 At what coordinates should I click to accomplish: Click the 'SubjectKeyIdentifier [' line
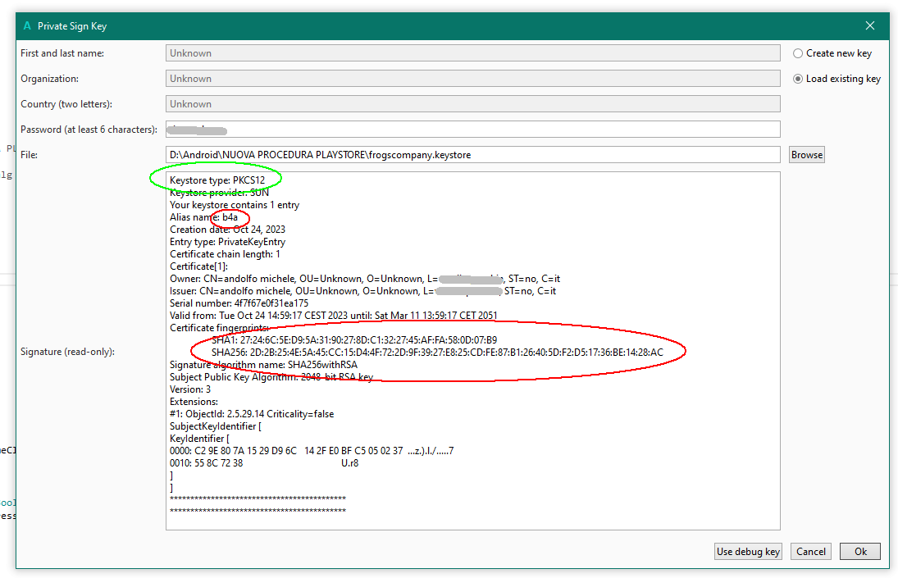point(216,426)
